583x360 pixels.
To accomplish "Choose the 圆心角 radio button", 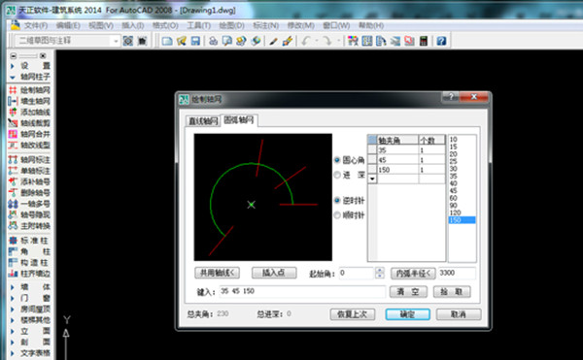I will click(x=337, y=160).
